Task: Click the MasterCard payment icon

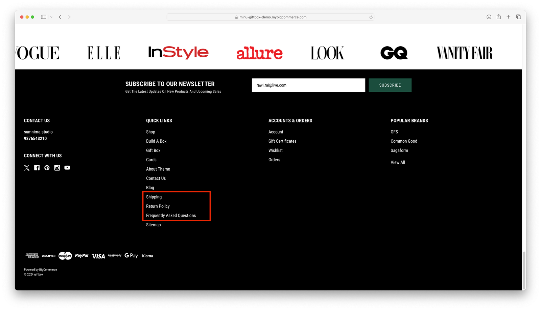Action: pos(65,256)
